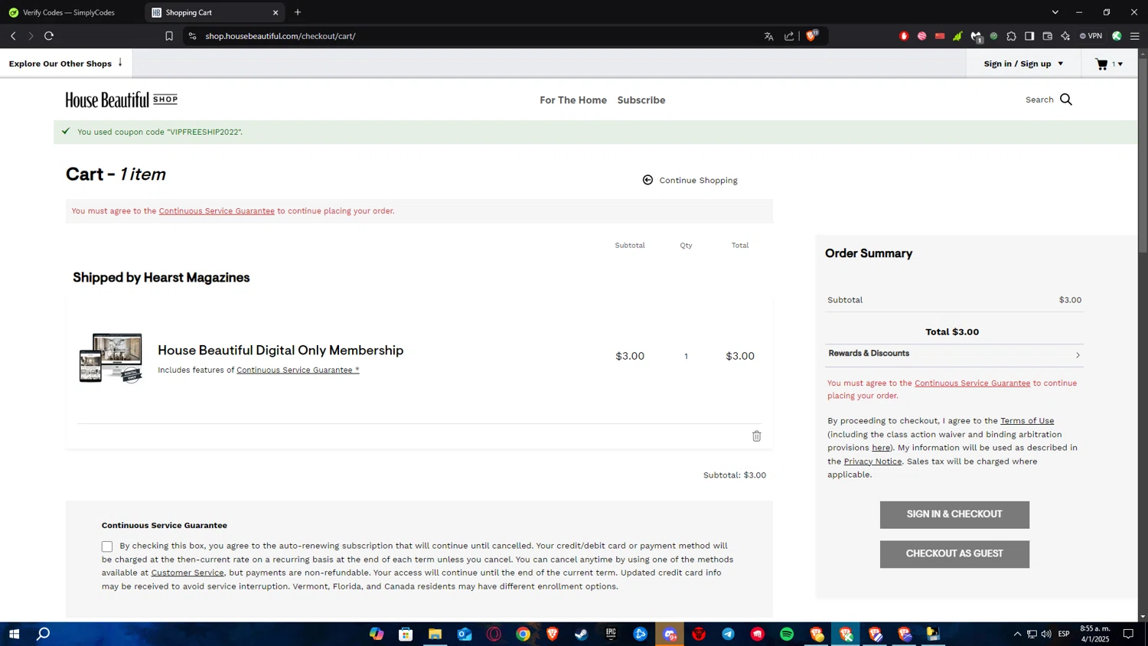Open the translate page icon

[768, 36]
